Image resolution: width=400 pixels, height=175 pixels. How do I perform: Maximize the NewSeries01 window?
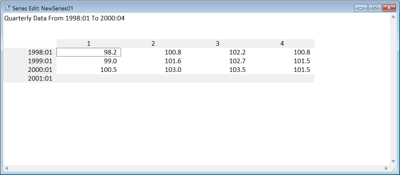[x=374, y=7]
